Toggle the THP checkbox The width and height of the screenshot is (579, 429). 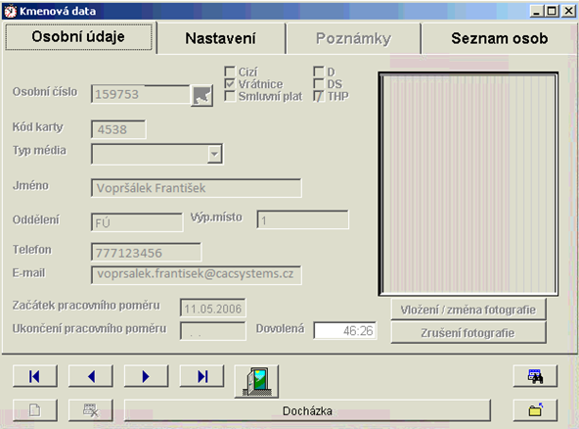point(318,96)
